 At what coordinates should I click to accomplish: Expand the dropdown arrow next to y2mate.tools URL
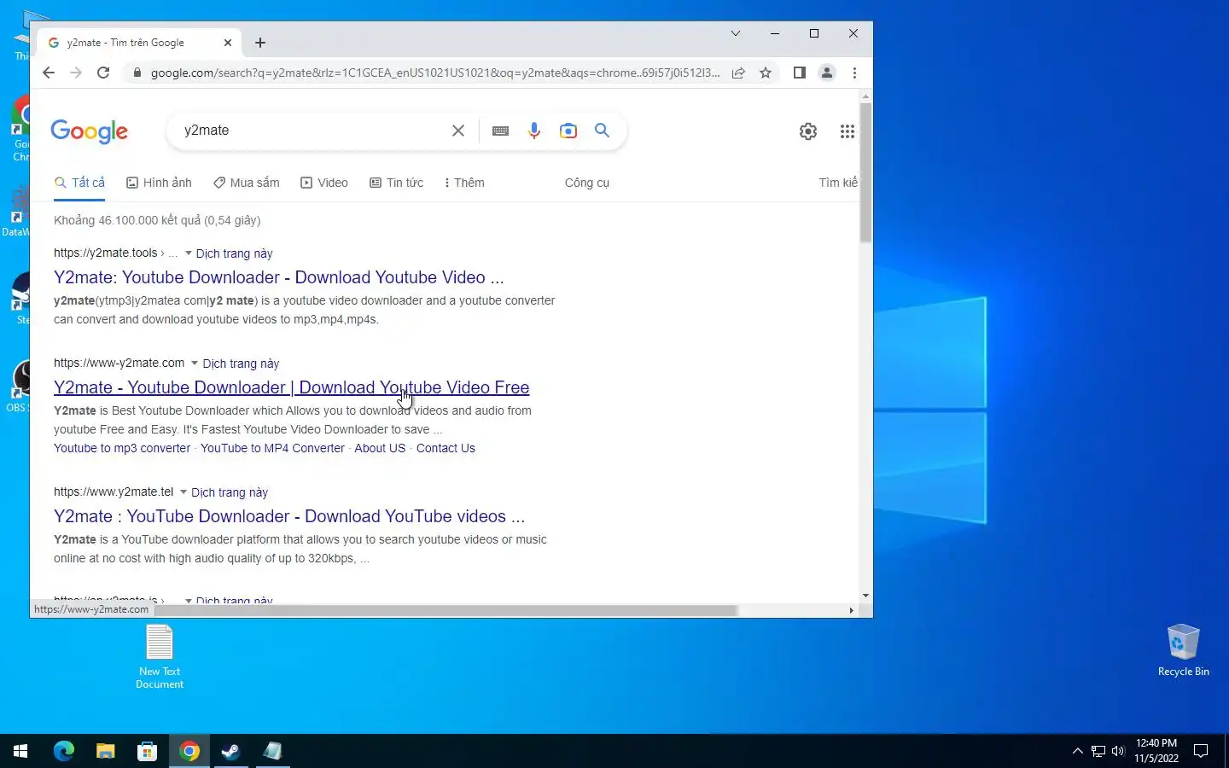click(x=189, y=253)
